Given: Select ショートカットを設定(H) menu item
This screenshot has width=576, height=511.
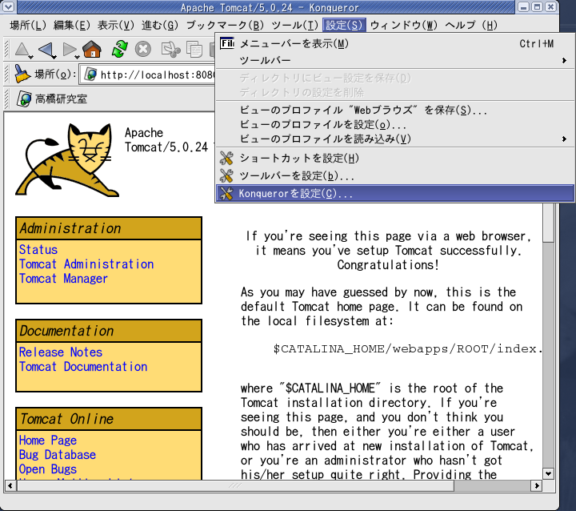Looking at the screenshot, I should click(x=394, y=159).
